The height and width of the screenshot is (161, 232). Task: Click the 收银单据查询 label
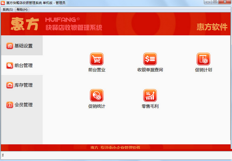150,70
